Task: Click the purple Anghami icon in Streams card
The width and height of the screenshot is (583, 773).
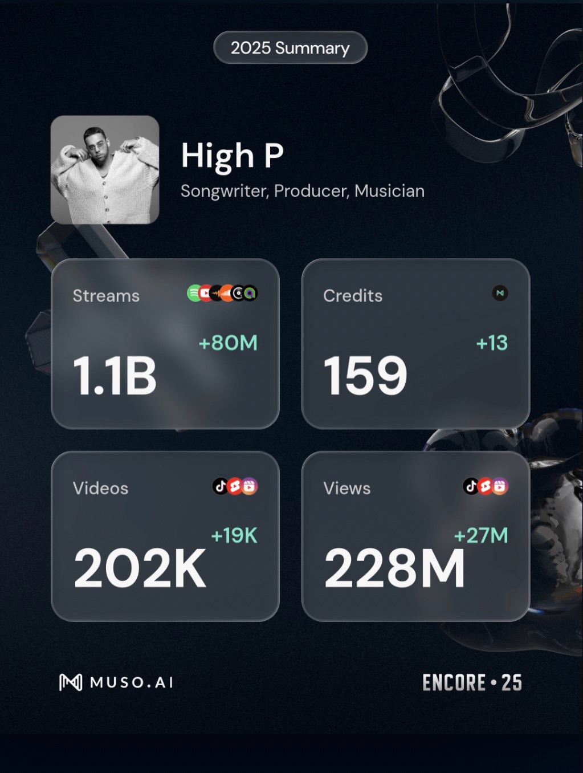Action: (250, 293)
